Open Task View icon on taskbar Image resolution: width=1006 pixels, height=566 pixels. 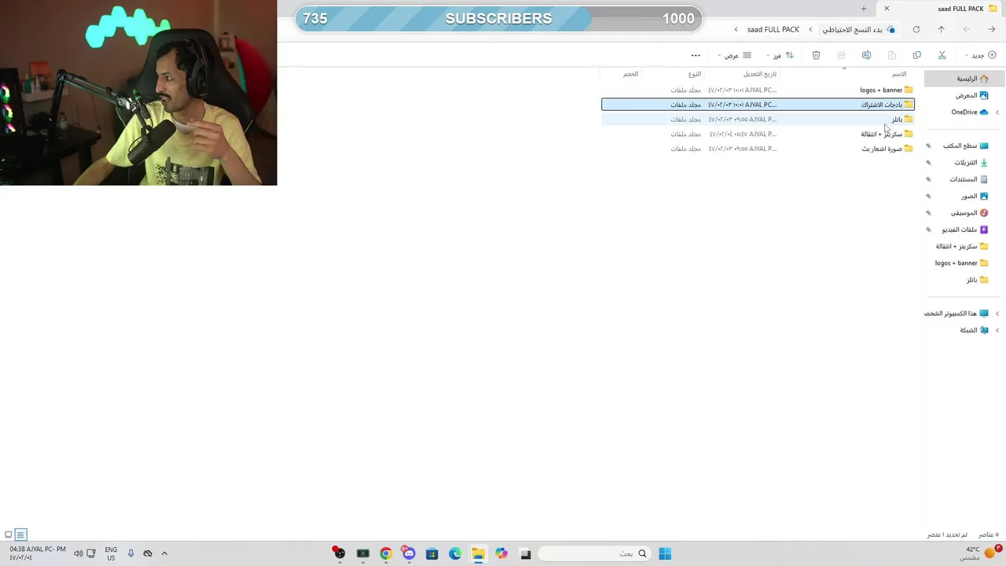pos(526,553)
